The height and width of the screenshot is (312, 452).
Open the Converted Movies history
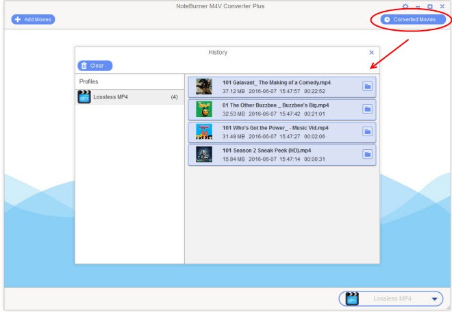point(413,19)
